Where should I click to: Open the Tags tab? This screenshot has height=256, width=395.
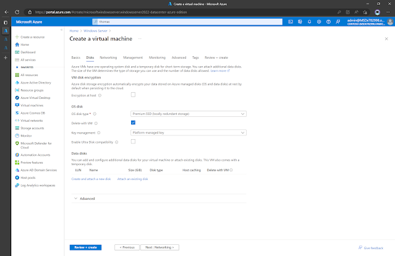pyautogui.click(x=195, y=58)
